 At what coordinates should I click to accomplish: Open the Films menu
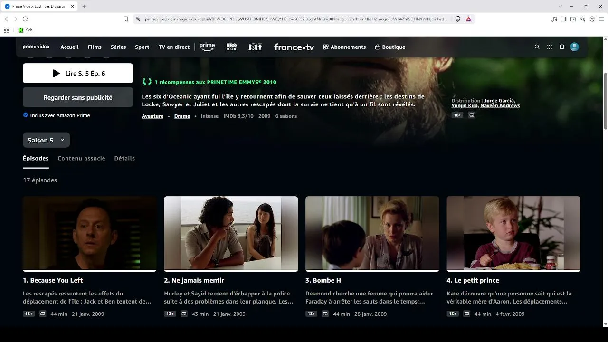click(95, 47)
